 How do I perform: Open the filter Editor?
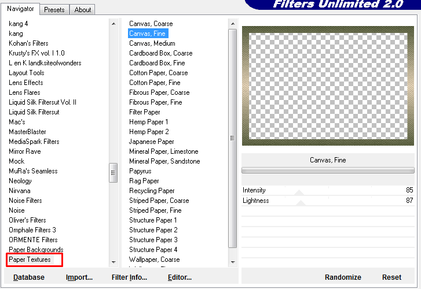pos(180,277)
